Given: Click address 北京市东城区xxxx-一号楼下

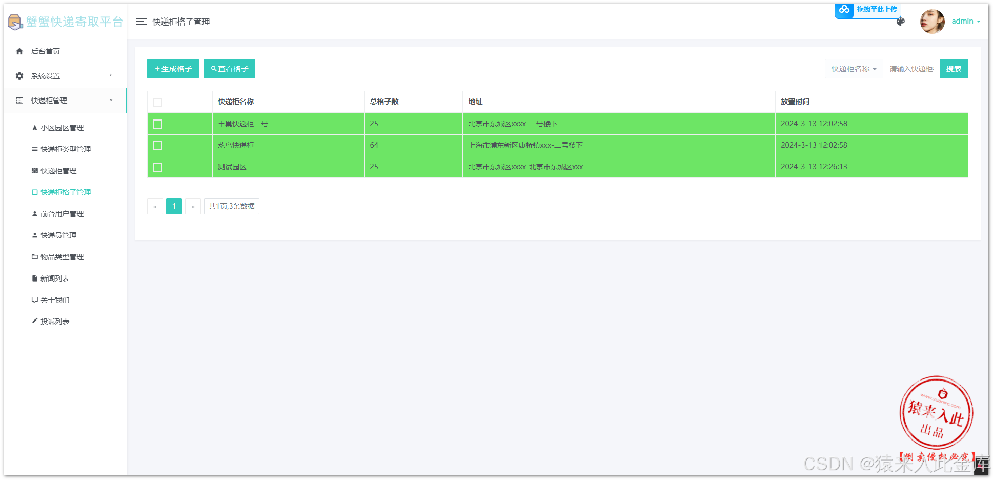Looking at the screenshot, I should [x=513, y=124].
